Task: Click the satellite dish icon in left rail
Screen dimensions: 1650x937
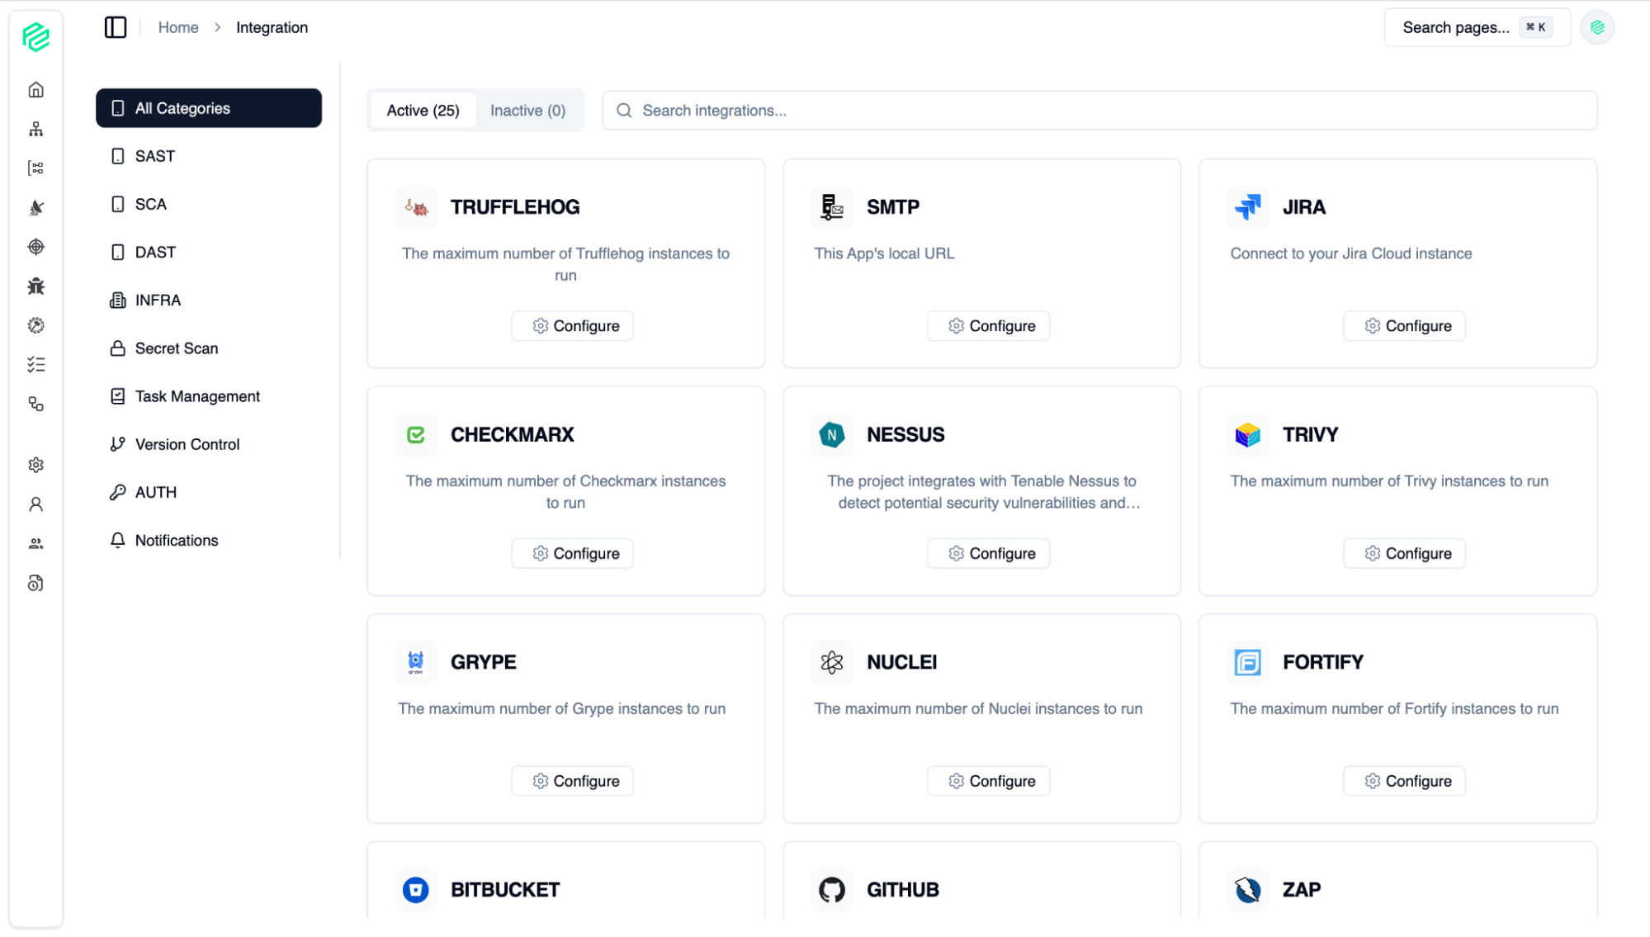Action: pyautogui.click(x=35, y=208)
